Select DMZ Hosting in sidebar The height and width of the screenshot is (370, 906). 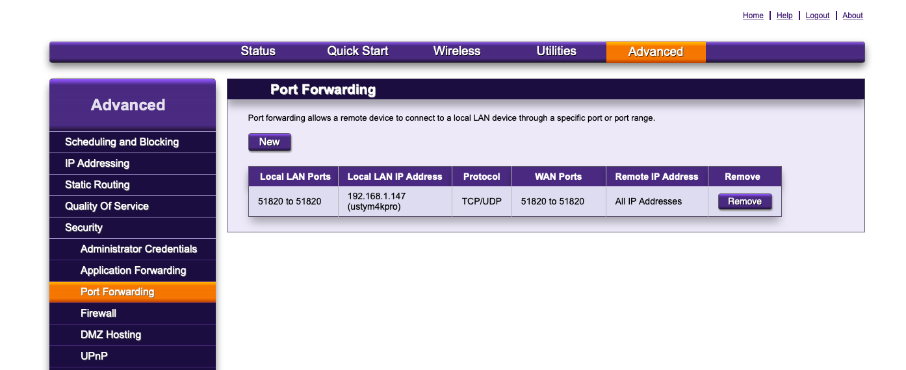(110, 335)
